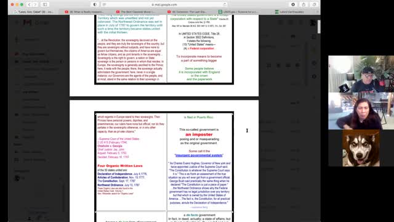Reload the page with the refresh icon
The image size is (394, 222).
pyautogui.click(x=224, y=4)
